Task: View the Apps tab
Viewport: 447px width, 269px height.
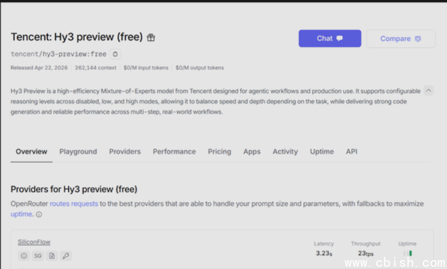Action: tap(251, 152)
